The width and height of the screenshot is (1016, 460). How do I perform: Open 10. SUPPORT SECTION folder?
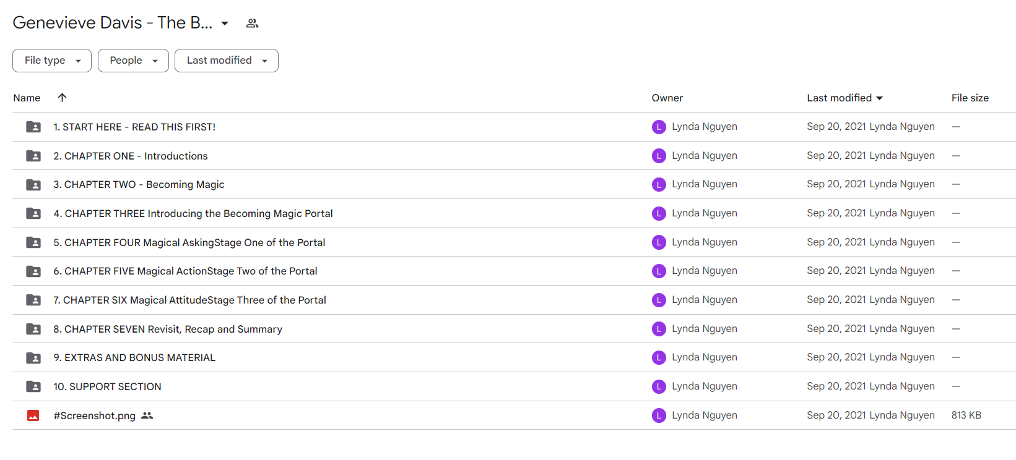pyautogui.click(x=107, y=386)
